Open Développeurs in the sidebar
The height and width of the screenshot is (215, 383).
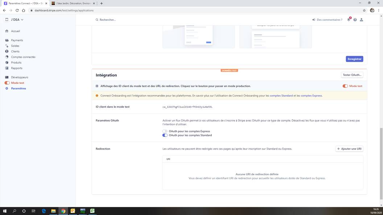click(x=20, y=77)
